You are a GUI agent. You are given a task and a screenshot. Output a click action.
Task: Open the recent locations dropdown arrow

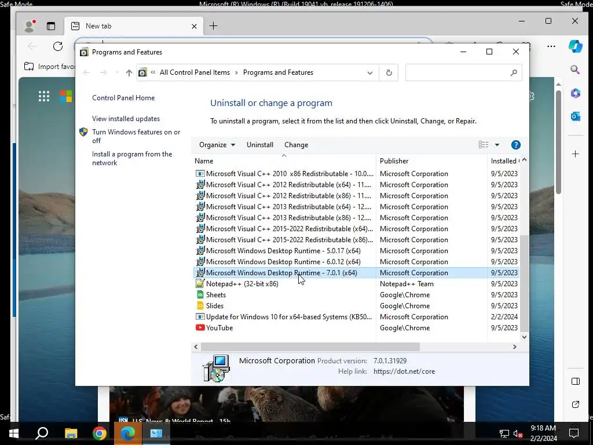[x=117, y=72]
